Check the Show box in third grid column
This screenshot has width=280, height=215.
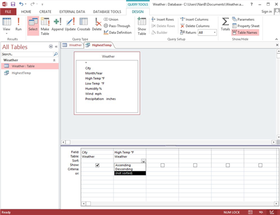163,165
